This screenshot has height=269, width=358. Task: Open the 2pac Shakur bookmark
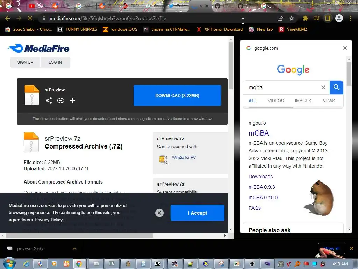29,29
